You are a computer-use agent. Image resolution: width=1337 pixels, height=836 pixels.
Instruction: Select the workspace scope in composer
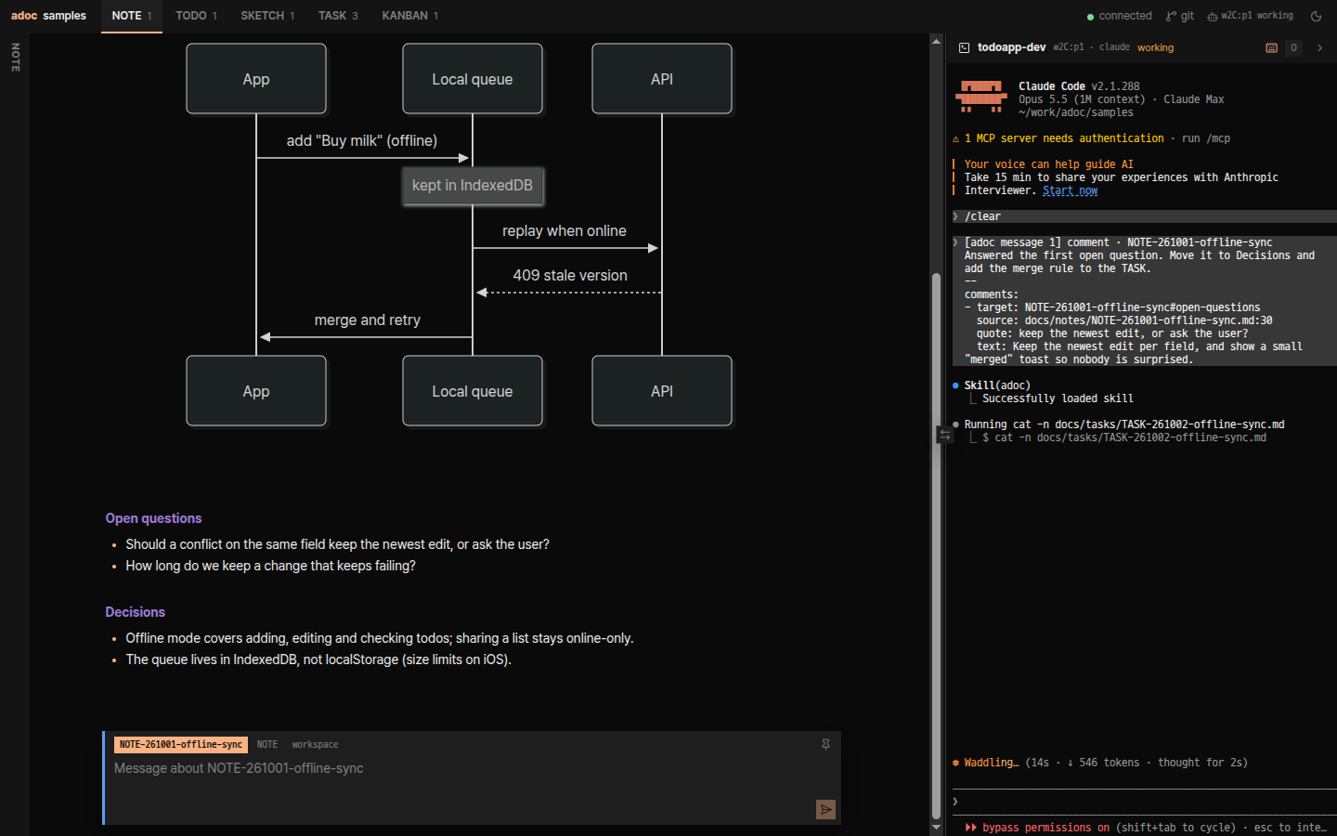coord(315,744)
